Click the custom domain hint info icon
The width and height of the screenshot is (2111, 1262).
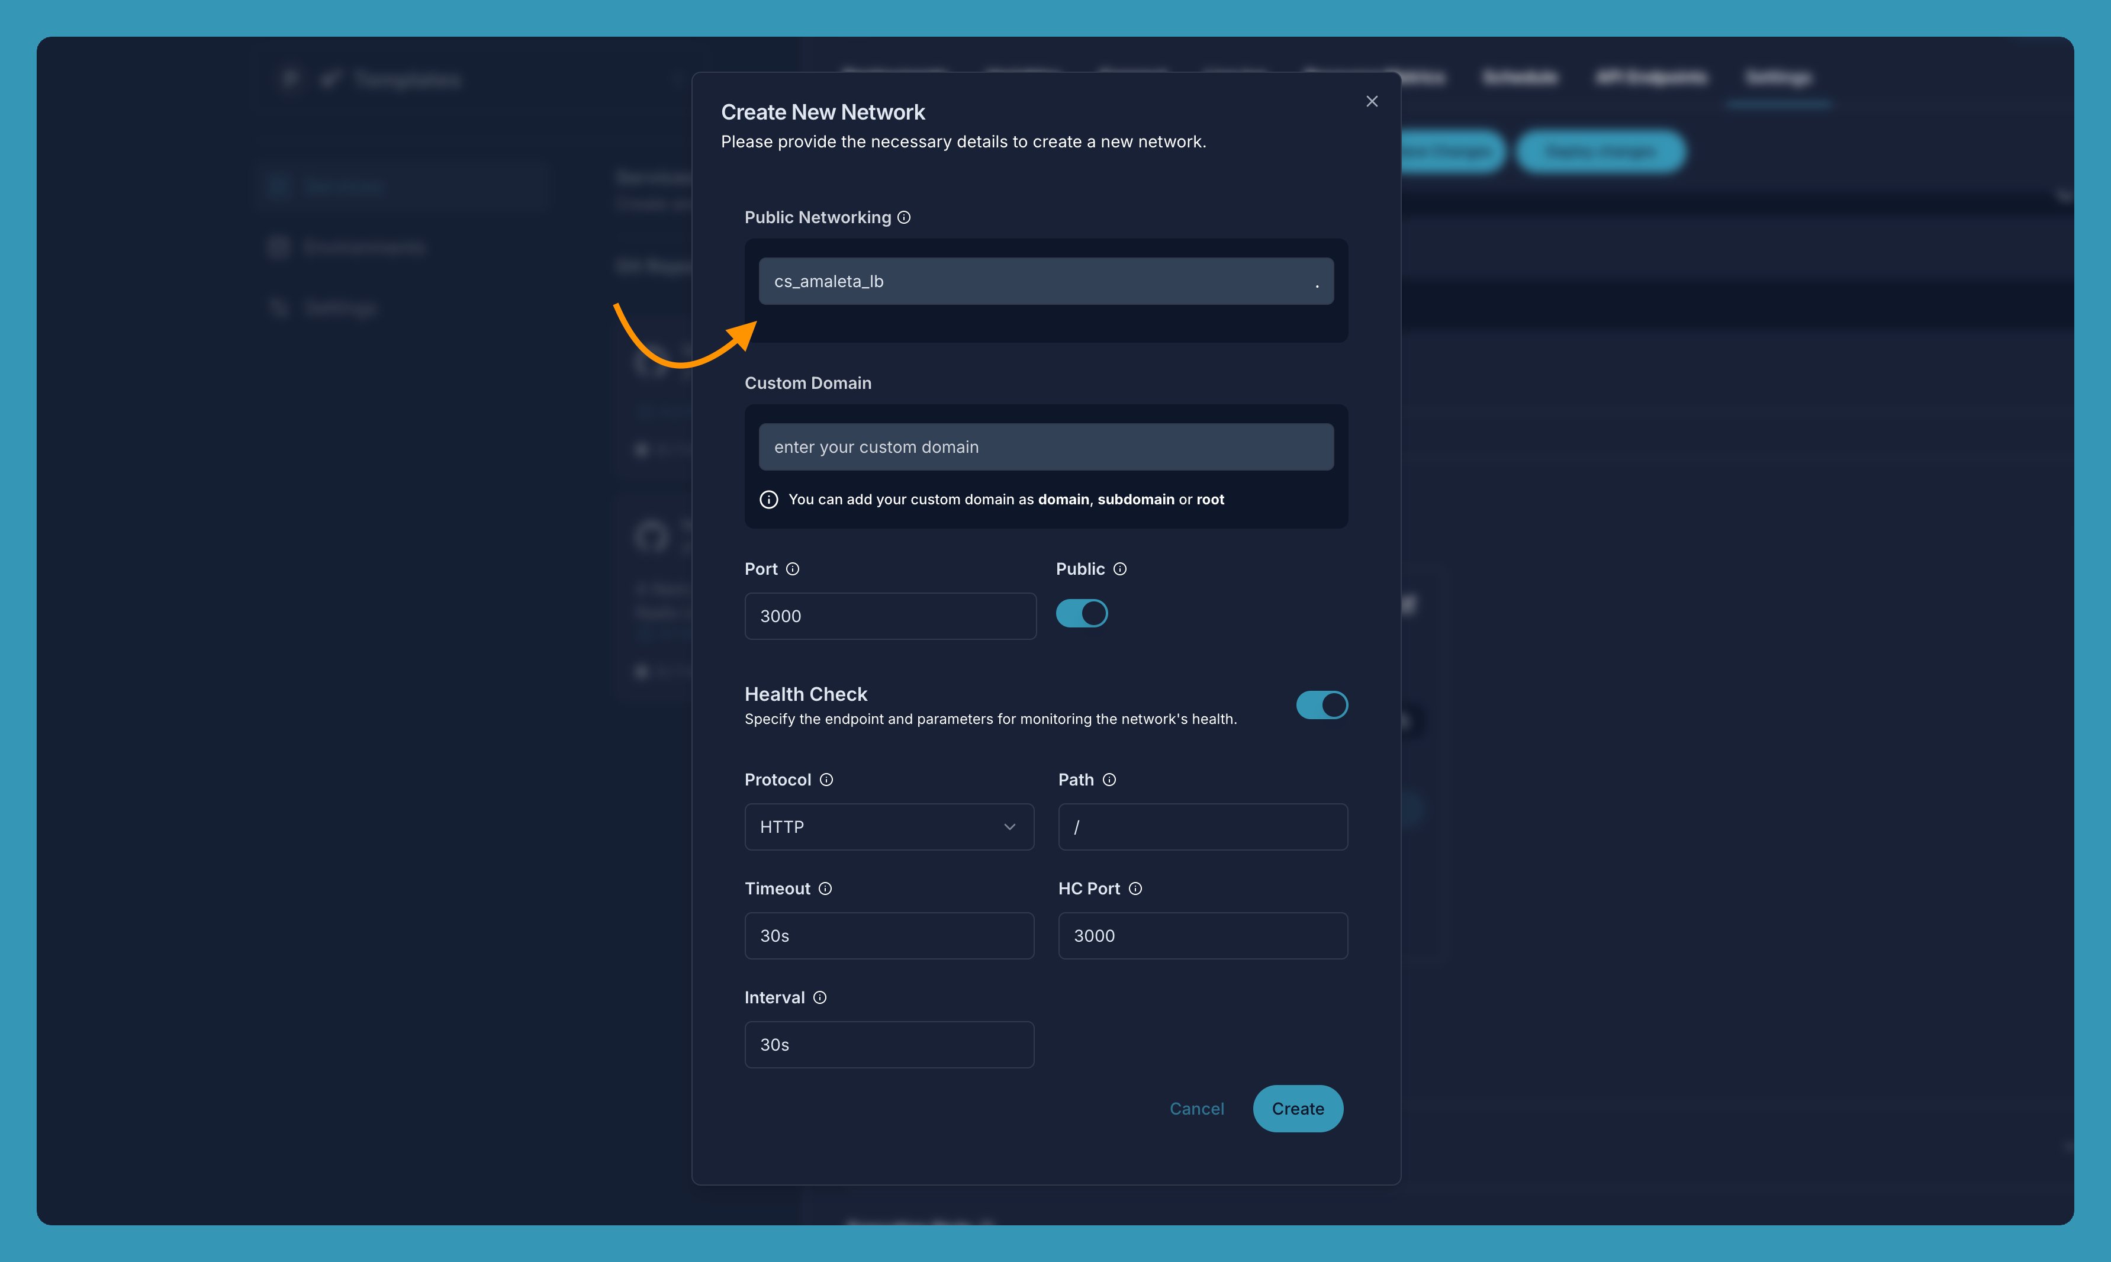click(x=769, y=500)
